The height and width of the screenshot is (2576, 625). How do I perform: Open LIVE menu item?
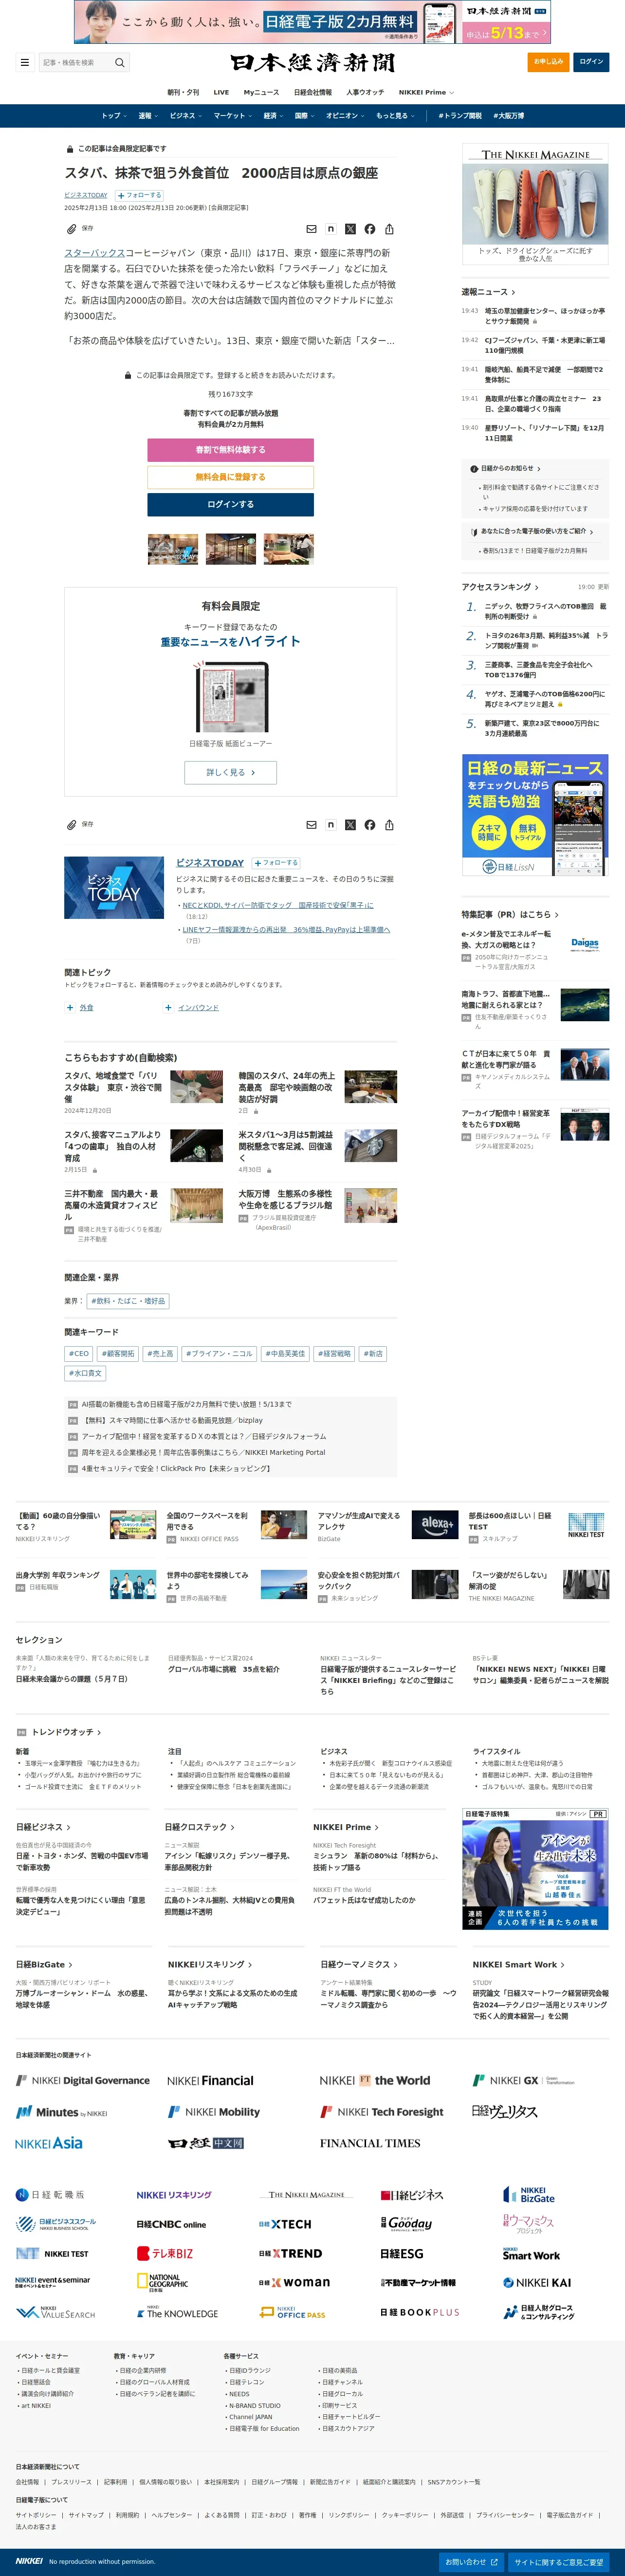[221, 92]
